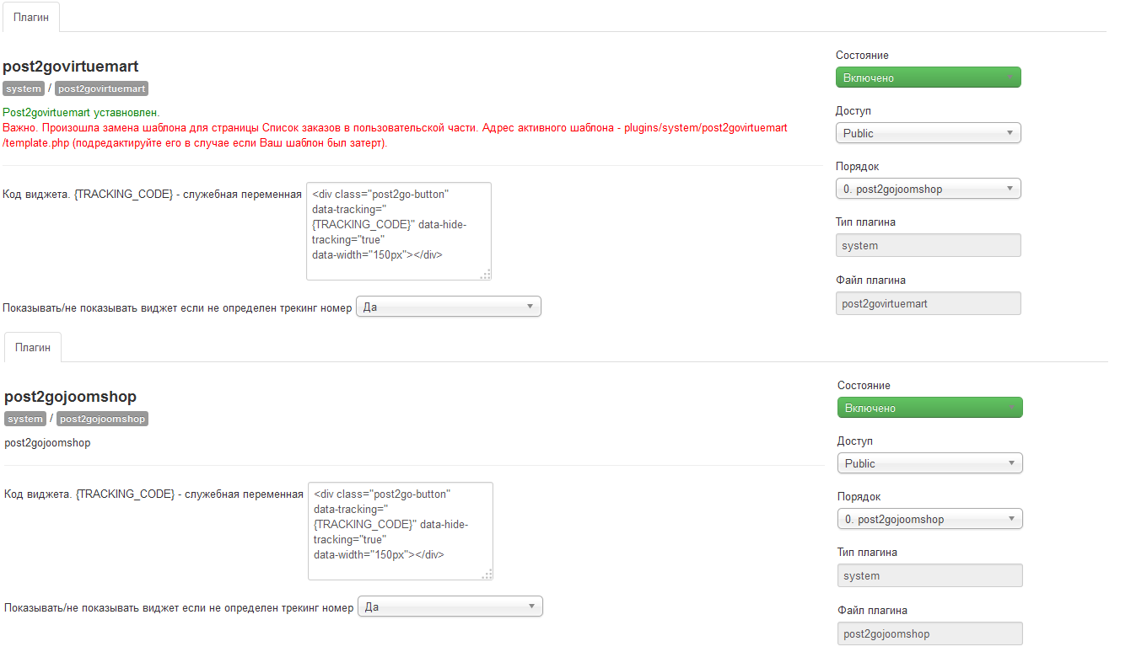Image resolution: width=1147 pixels, height=668 pixels.
Task: Open Порядок dropdown in post2gojoomshop section
Action: (x=929, y=519)
